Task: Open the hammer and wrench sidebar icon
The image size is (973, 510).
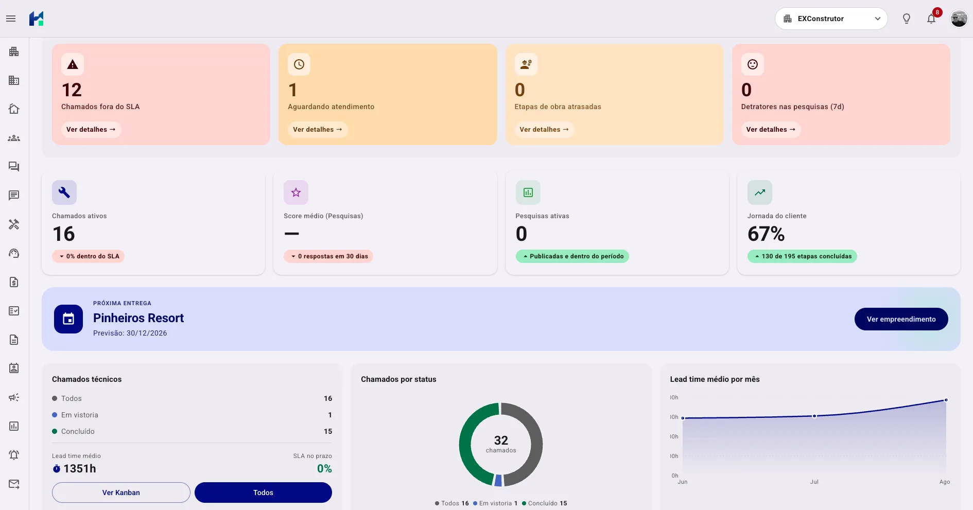Action: tap(14, 224)
